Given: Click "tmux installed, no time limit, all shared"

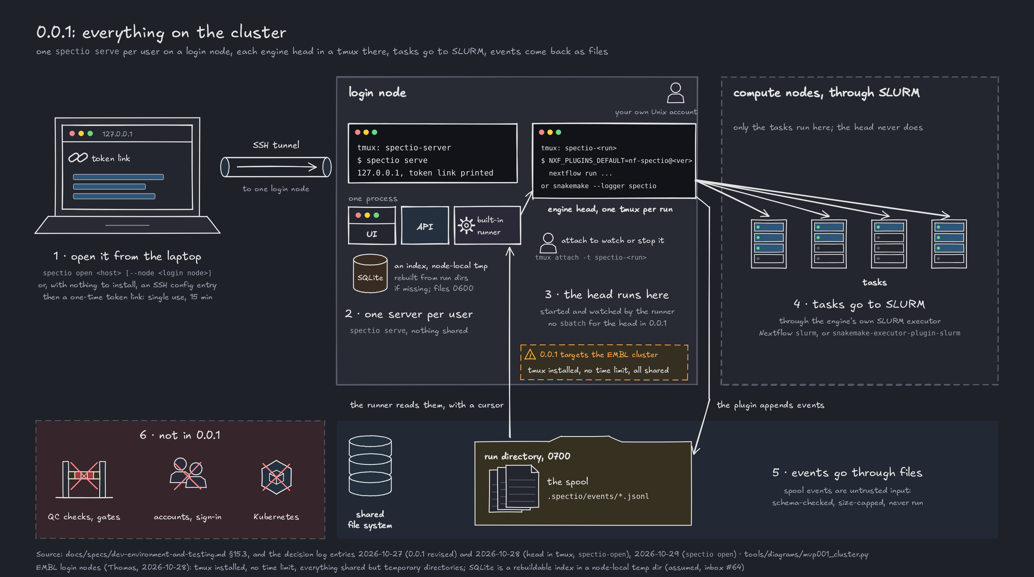Looking at the screenshot, I should point(598,370).
